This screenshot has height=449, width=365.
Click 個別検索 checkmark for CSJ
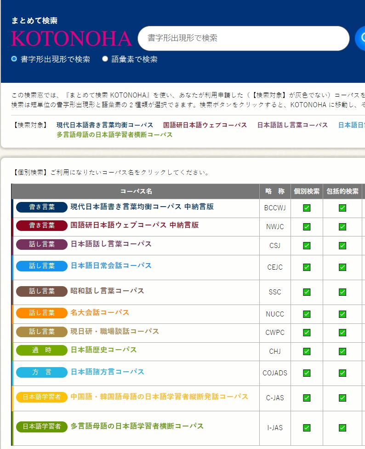click(x=307, y=246)
